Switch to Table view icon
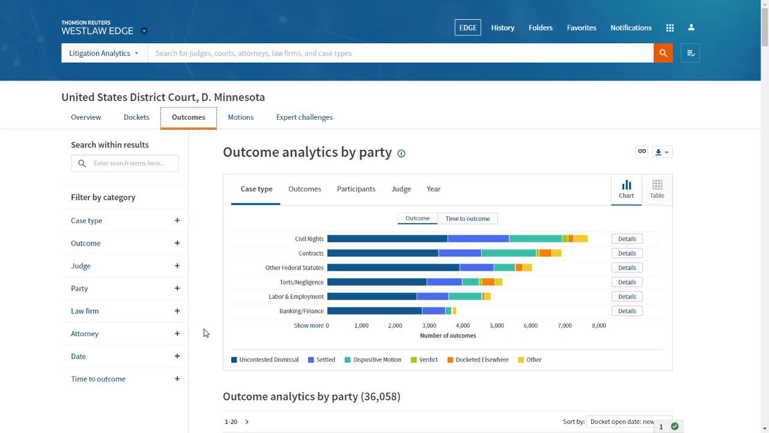 coord(657,189)
